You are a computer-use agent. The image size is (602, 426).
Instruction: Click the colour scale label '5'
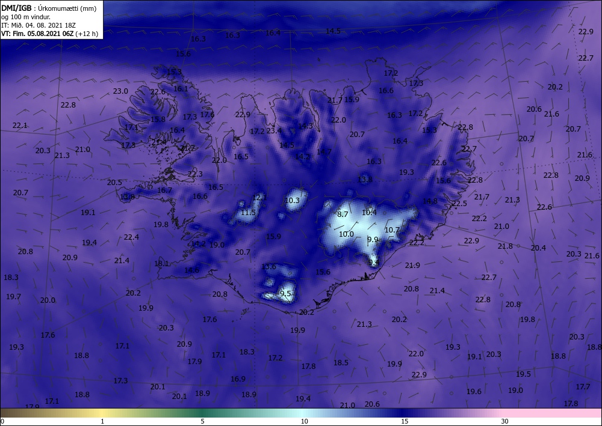pyautogui.click(x=202, y=421)
